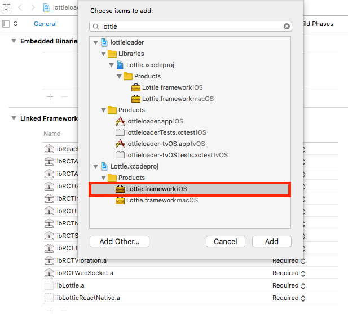Change Required status stepper for libLottie.a
This screenshot has width=348, height=314.
303,286
